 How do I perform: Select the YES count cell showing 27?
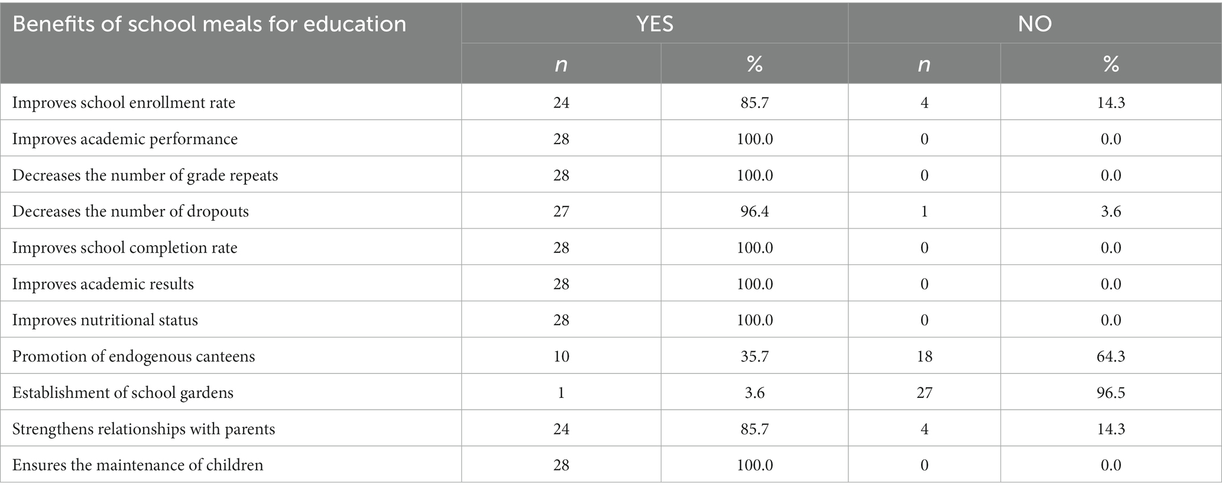click(x=561, y=211)
